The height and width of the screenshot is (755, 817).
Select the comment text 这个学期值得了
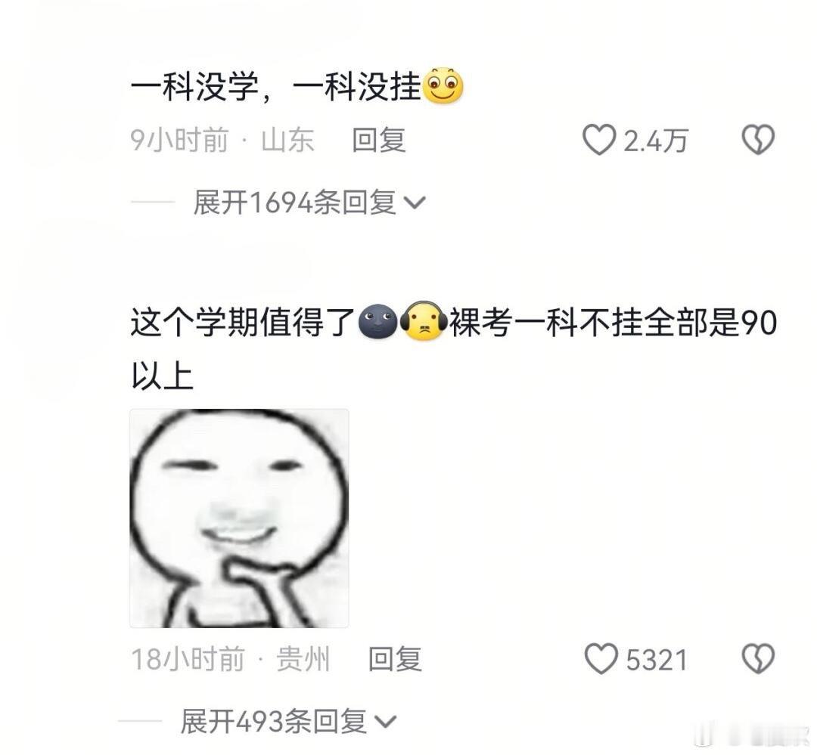tap(242, 322)
